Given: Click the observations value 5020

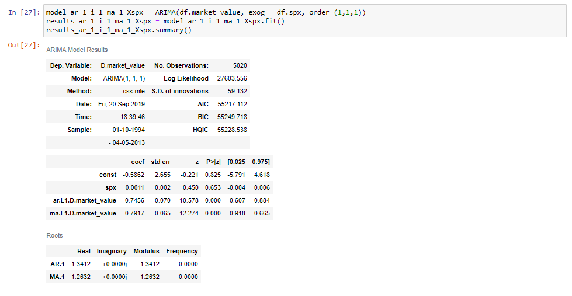Looking at the screenshot, I should (x=240, y=65).
